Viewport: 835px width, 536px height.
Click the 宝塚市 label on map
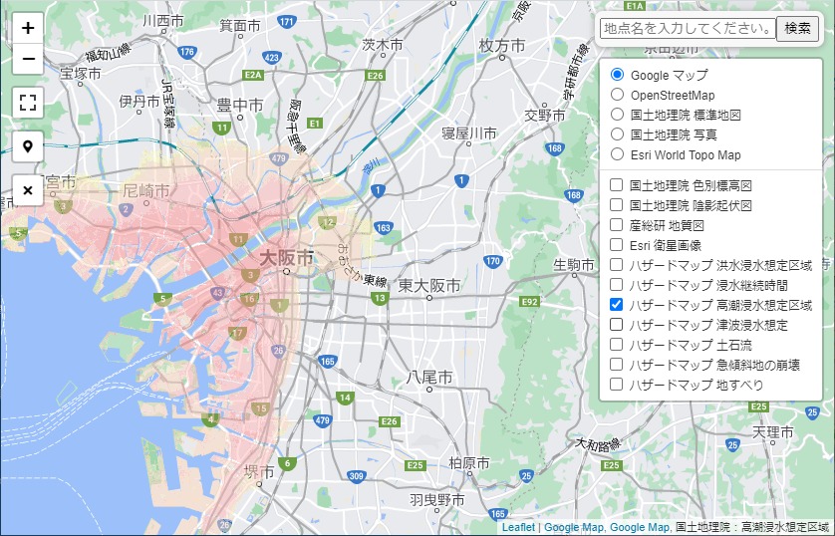coord(81,73)
